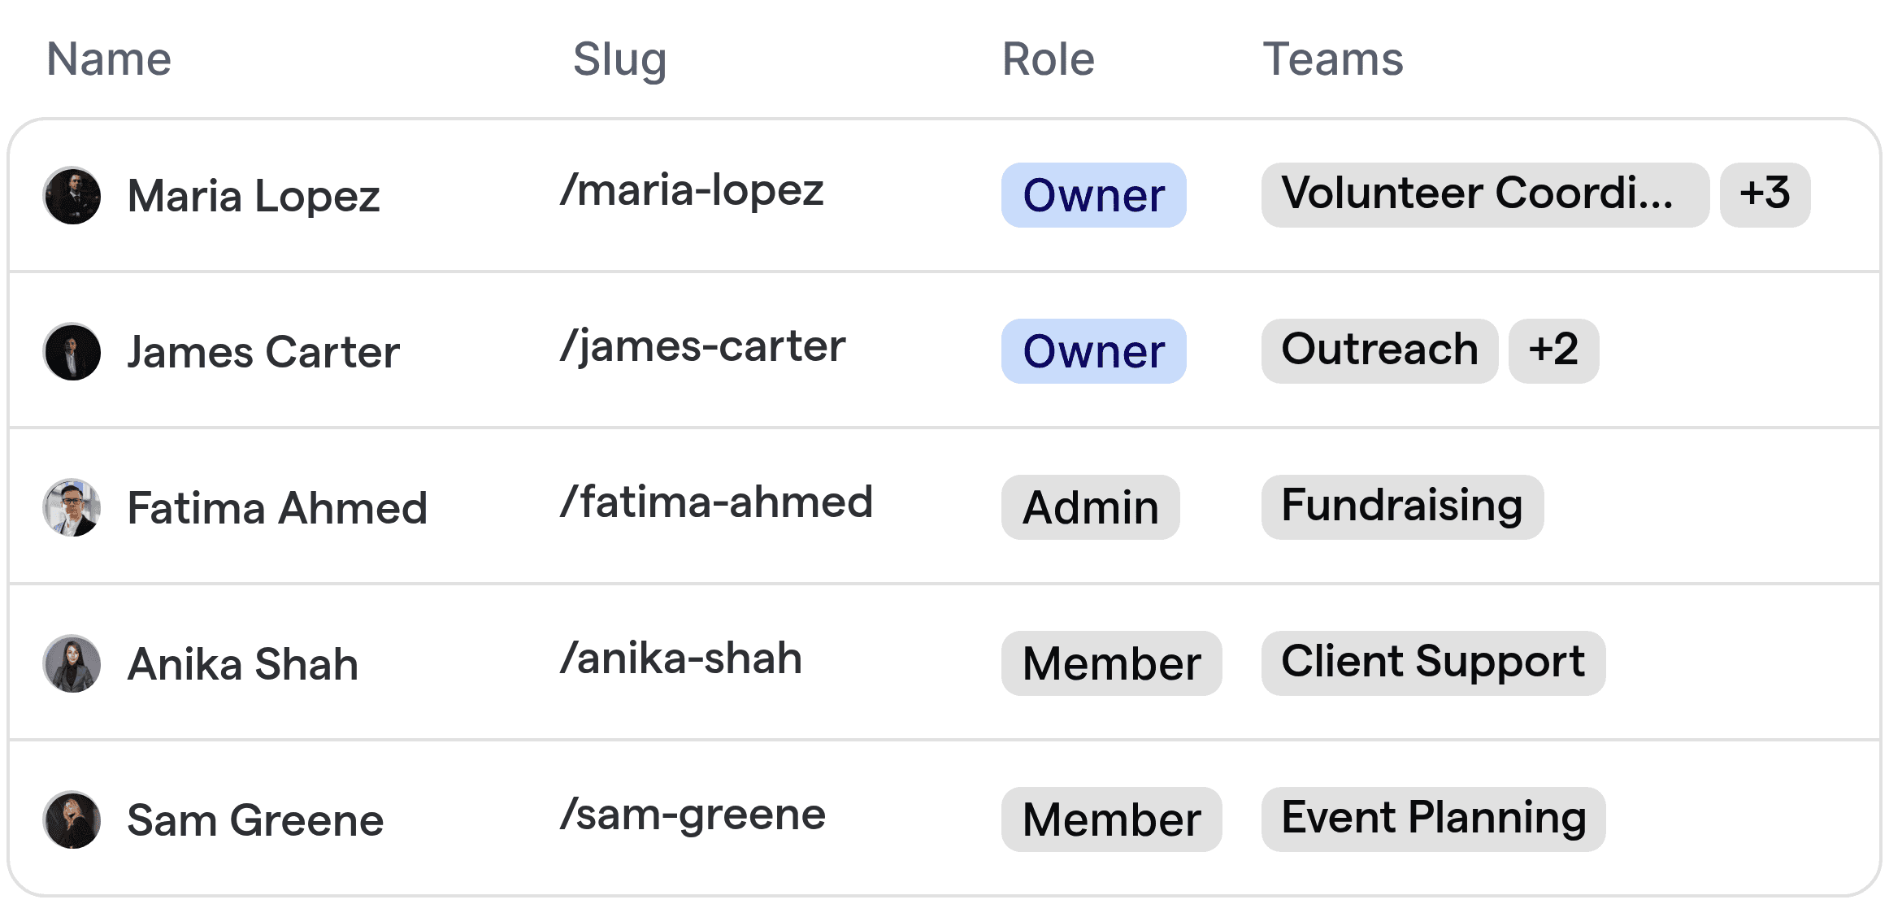The image size is (1889, 904).
Task: Click the Fundraising team badge
Action: click(x=1401, y=507)
